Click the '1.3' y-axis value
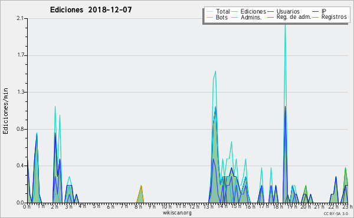The height and width of the screenshot is (218, 354). pos(21,92)
